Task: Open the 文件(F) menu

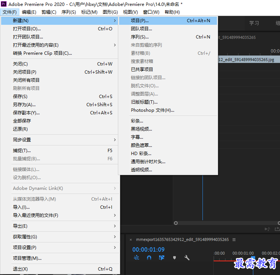Action: pos(10,12)
